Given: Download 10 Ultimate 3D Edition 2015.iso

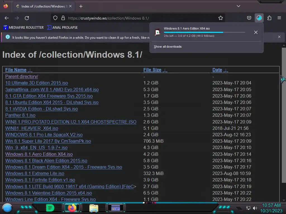Looking at the screenshot, I should tap(37, 83).
